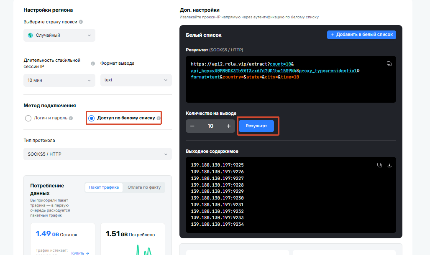
Task: Click format=text parameter in URL
Action: [205, 77]
